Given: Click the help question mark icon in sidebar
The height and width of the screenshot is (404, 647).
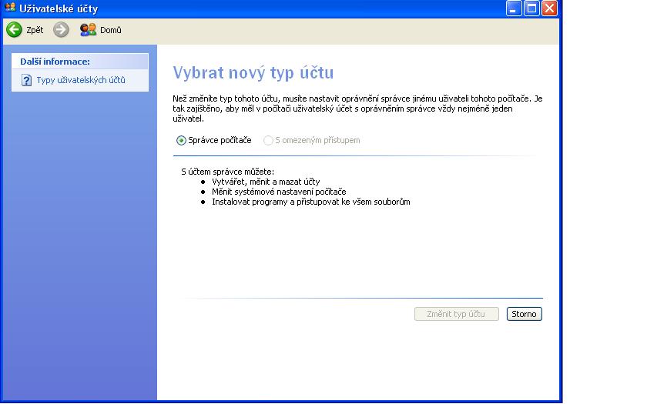Looking at the screenshot, I should pyautogui.click(x=26, y=80).
